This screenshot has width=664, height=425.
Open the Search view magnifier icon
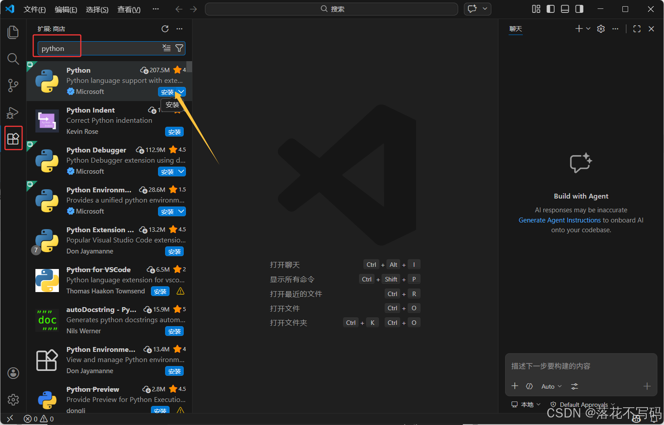13,59
